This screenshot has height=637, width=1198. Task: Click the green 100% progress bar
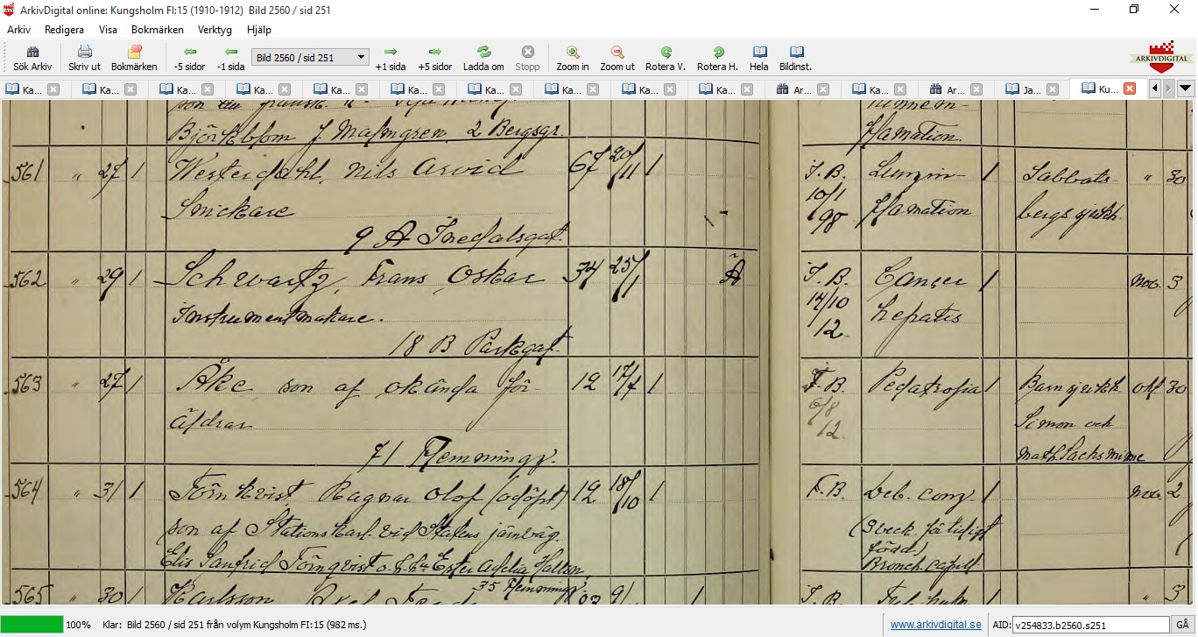[32, 625]
